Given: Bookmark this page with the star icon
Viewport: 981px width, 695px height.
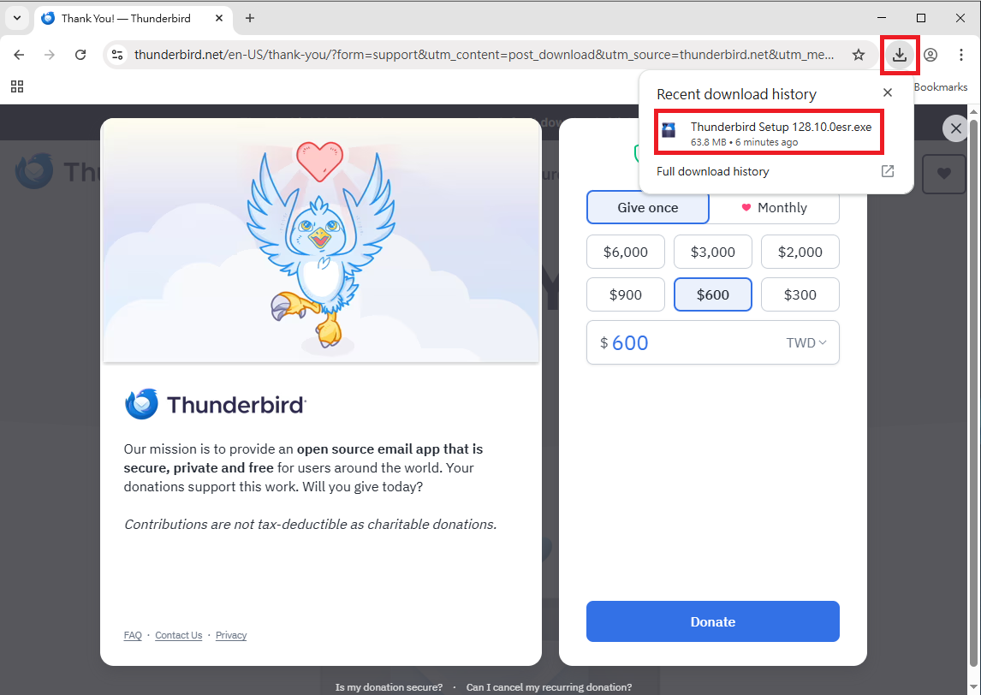Looking at the screenshot, I should point(859,55).
